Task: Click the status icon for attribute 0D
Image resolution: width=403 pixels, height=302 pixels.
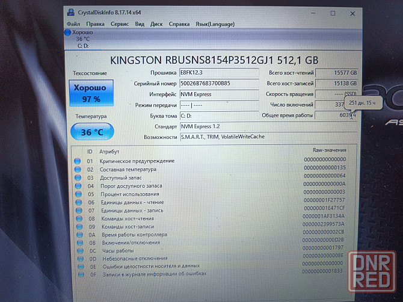Action: click(81, 259)
